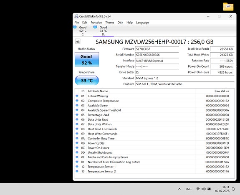Open the notification bell icon
The image size is (240, 195).
(233, 189)
